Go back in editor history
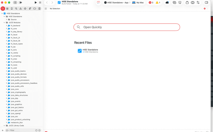 tap(47, 3)
